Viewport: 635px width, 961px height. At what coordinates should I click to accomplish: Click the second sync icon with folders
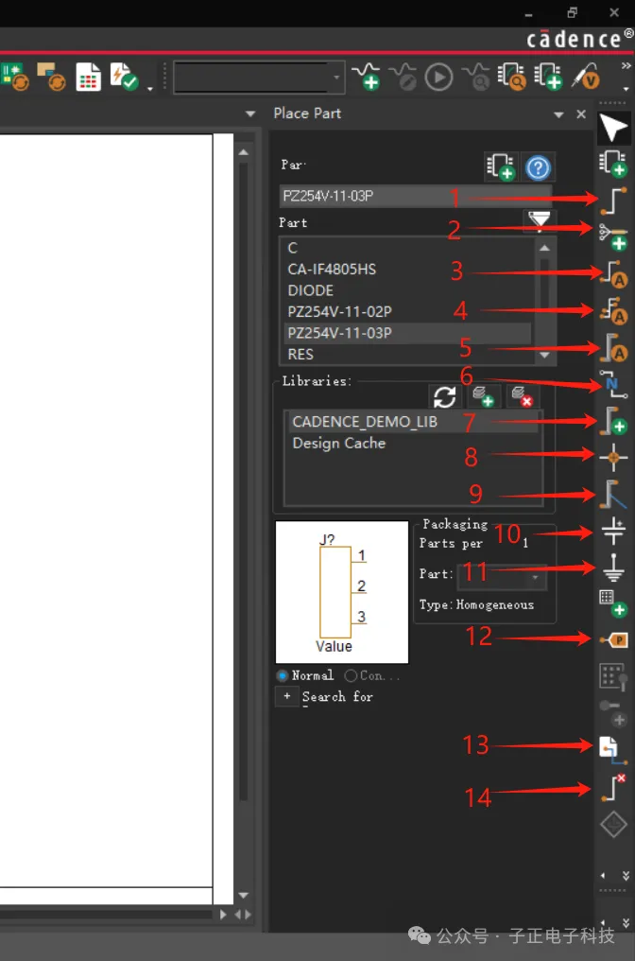pos(51,78)
